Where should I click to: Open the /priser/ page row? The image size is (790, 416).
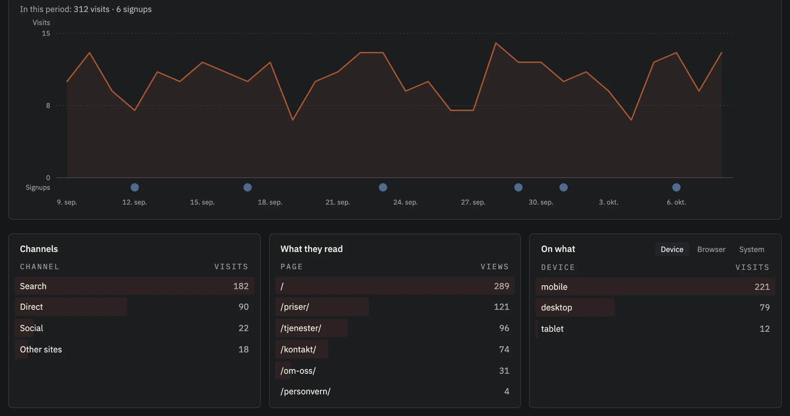[x=395, y=307]
